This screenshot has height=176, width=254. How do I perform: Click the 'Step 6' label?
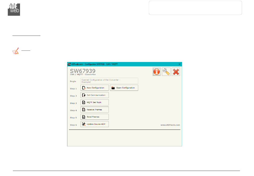click(73, 125)
